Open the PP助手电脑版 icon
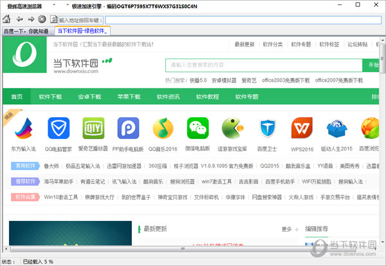The height and width of the screenshot is (266, 386). click(x=128, y=128)
